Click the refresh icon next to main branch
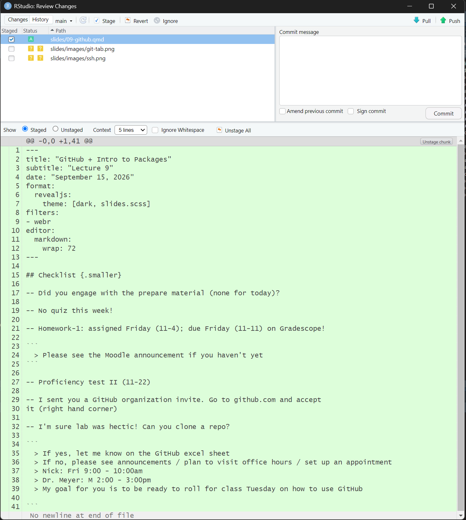The height and width of the screenshot is (520, 466). (x=83, y=20)
